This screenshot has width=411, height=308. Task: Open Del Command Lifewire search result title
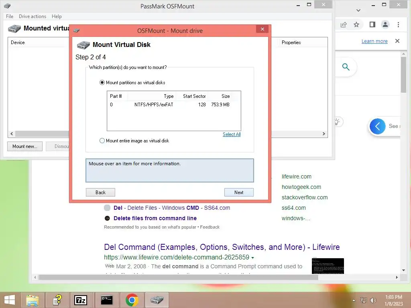point(222,247)
